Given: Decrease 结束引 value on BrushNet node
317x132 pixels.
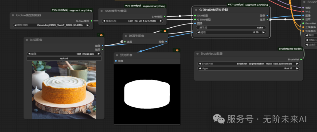Looking at the screenshot, I should point(307,45).
